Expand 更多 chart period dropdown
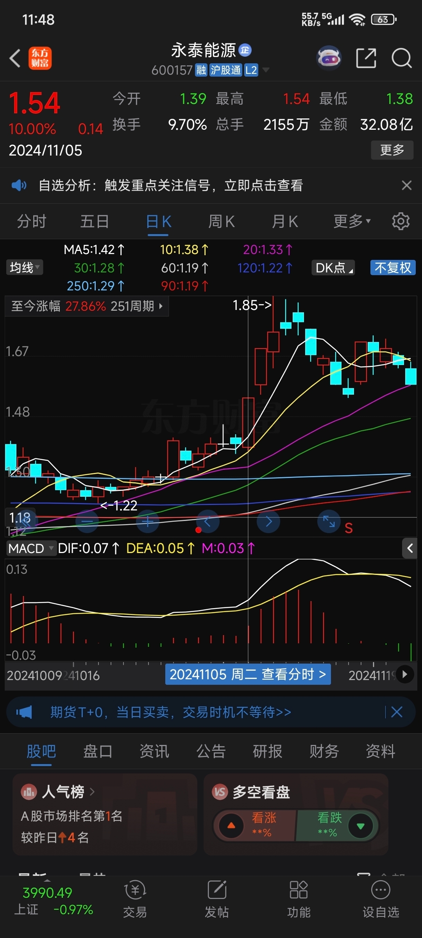The width and height of the screenshot is (422, 938). pos(352,221)
